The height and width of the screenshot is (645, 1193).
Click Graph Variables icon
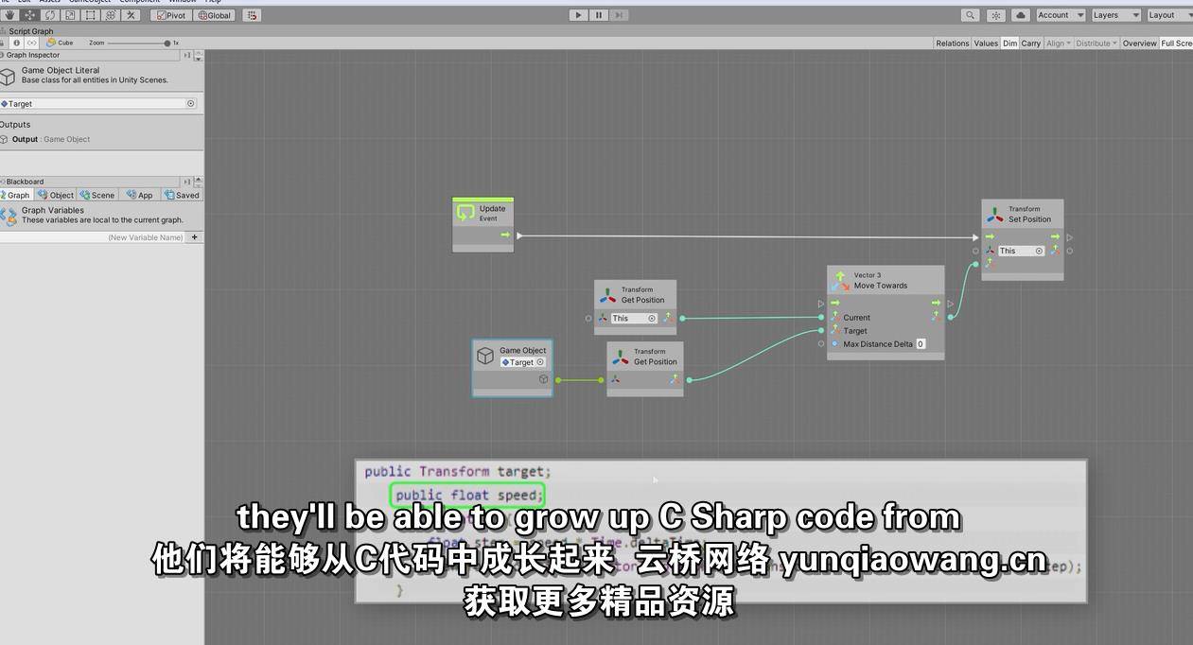9,216
